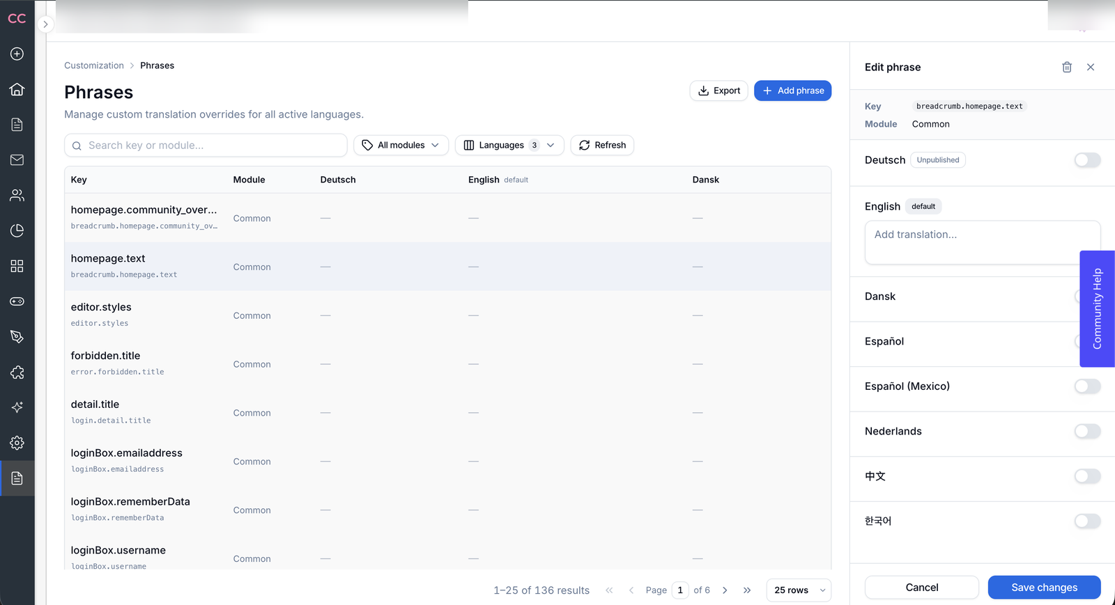Screen dimensions: 1115x605
Task: Go to the previous page arrow
Action: pos(631,590)
